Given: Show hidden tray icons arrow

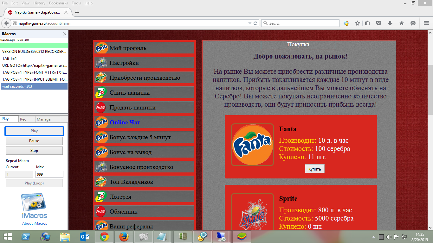Looking at the screenshot, I should [x=374, y=237].
